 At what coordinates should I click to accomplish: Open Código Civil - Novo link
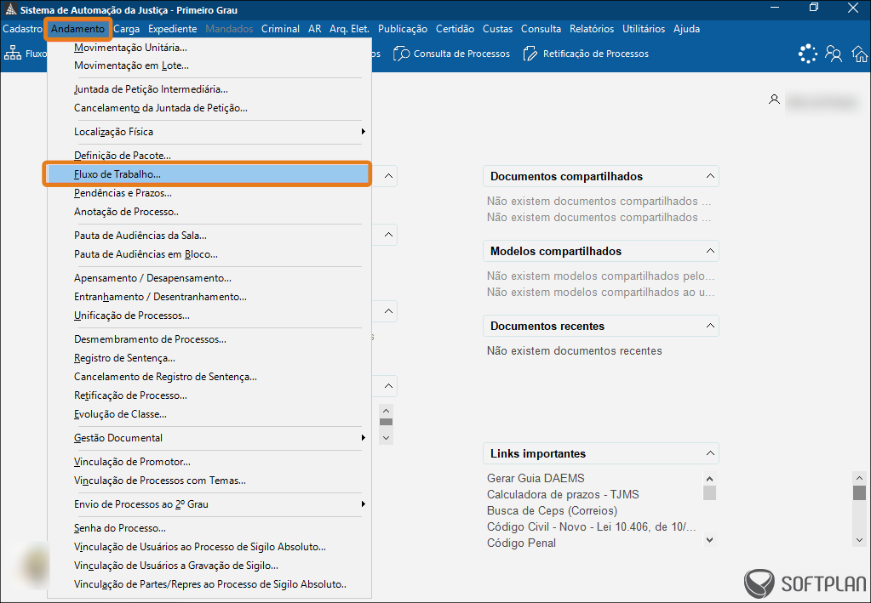591,527
